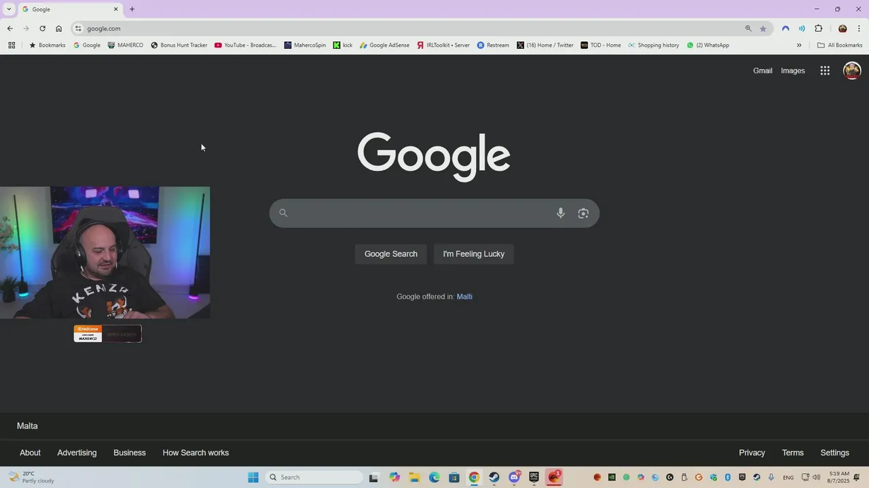The image size is (869, 488).
Task: Reload the page in Chrome
Action: (42, 28)
